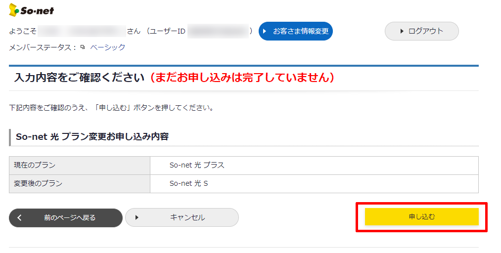Submit with yellow 申し込む button
Viewport: 501px width, 253px height.
[x=421, y=216]
